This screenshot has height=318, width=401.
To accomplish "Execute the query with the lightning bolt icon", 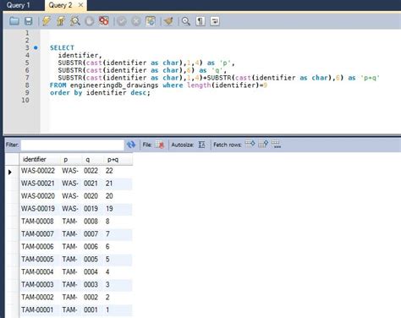I will [47, 21].
